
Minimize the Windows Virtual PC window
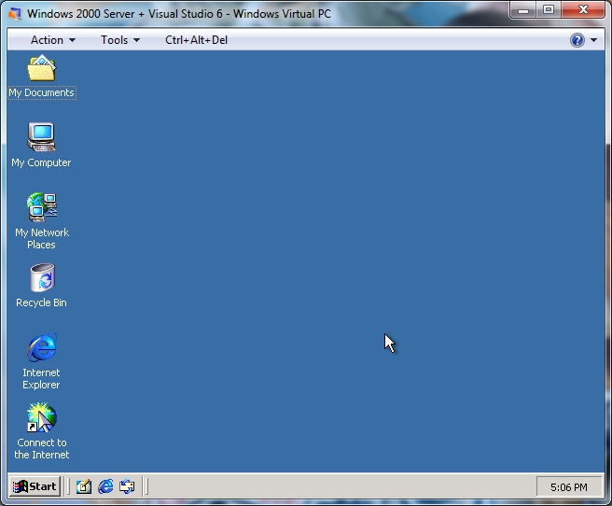(523, 10)
